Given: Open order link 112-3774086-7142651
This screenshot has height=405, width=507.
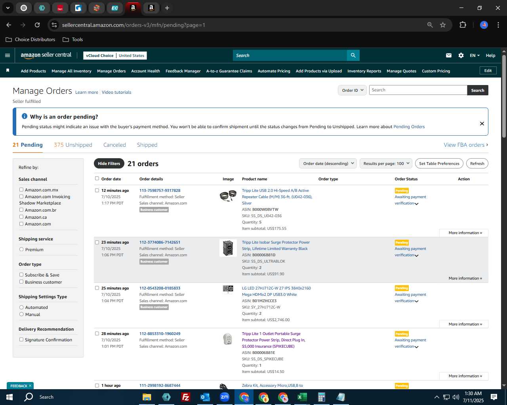Looking at the screenshot, I should tap(160, 242).
